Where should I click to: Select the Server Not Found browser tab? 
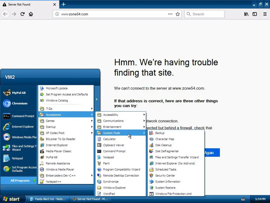(29, 4)
